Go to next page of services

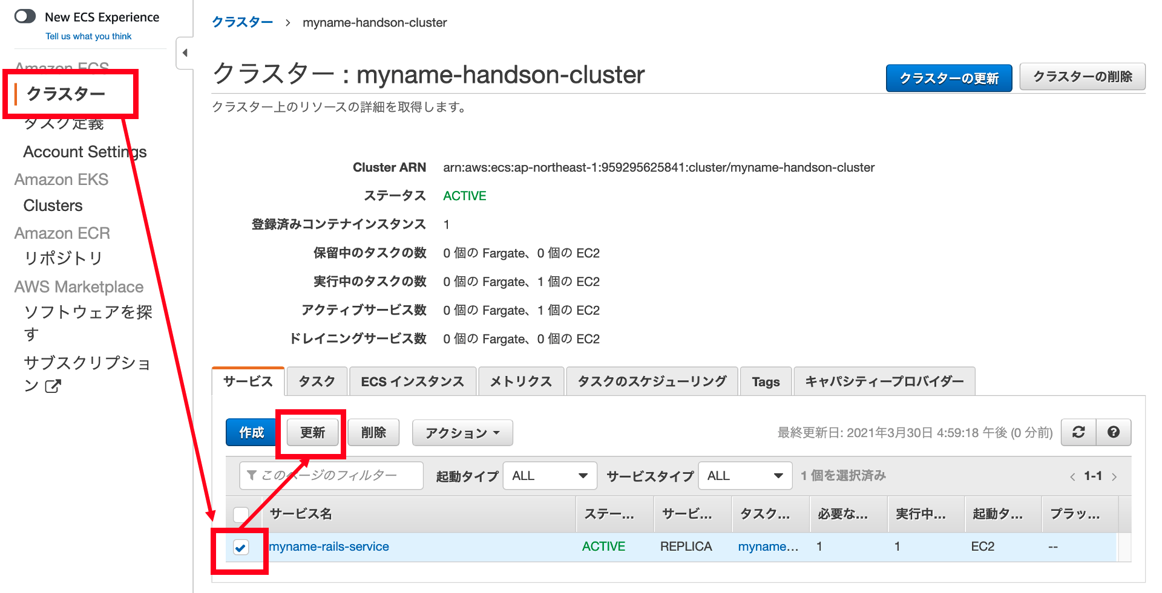click(x=1114, y=477)
